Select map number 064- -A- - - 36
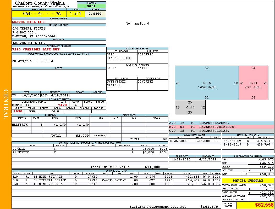Viewport: 275px width, 209px height. click(42, 14)
